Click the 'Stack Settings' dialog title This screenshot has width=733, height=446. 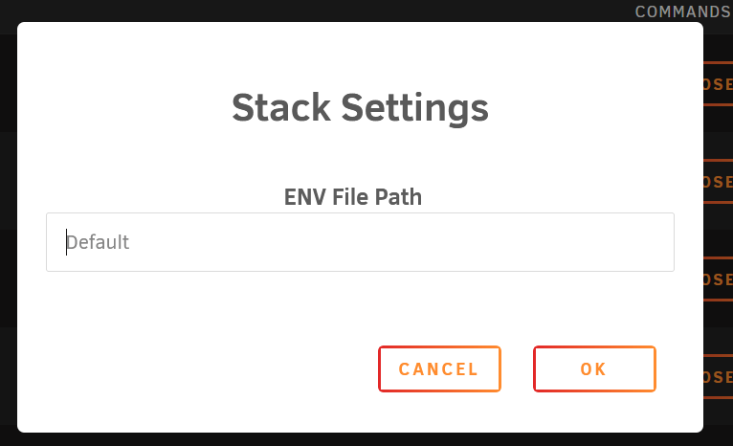[360, 108]
